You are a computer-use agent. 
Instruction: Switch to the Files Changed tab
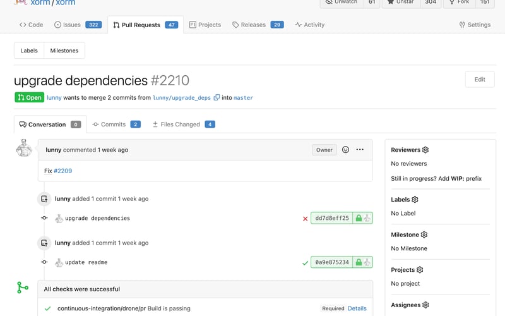click(x=184, y=125)
